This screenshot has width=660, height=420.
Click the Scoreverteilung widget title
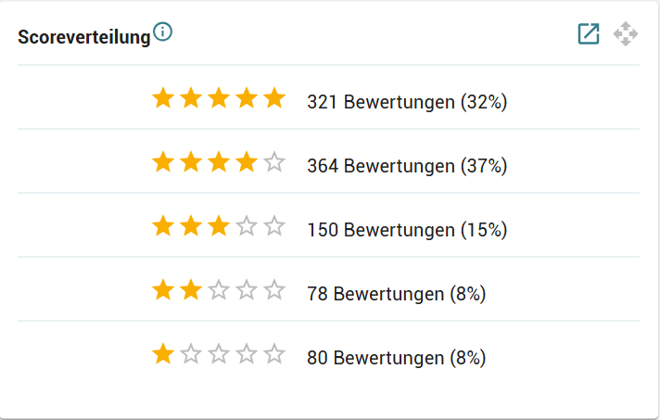pyautogui.click(x=84, y=38)
